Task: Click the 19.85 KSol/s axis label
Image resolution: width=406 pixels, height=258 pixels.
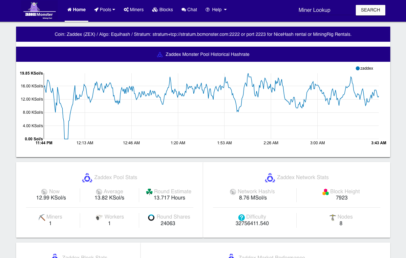Action: pos(32,73)
